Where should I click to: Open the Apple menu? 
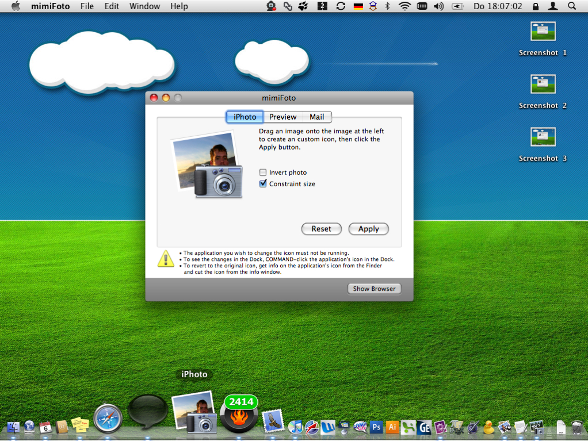(x=16, y=6)
